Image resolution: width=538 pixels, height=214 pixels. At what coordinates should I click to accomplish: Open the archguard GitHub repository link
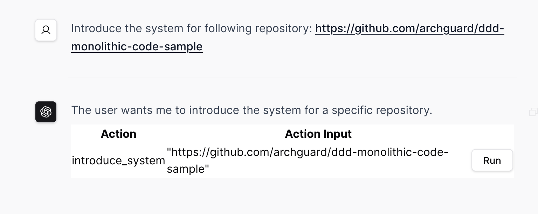click(x=287, y=37)
